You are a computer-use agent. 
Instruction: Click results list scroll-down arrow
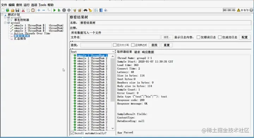point(113,128)
